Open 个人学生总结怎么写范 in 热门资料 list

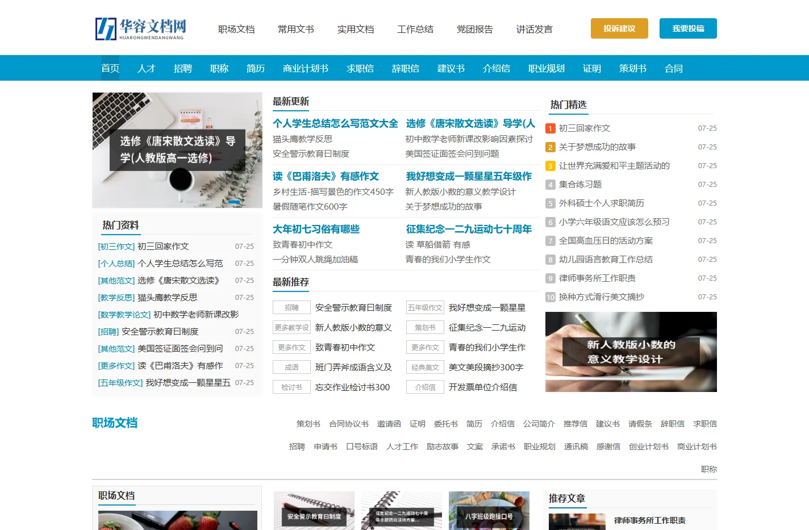[x=180, y=264]
